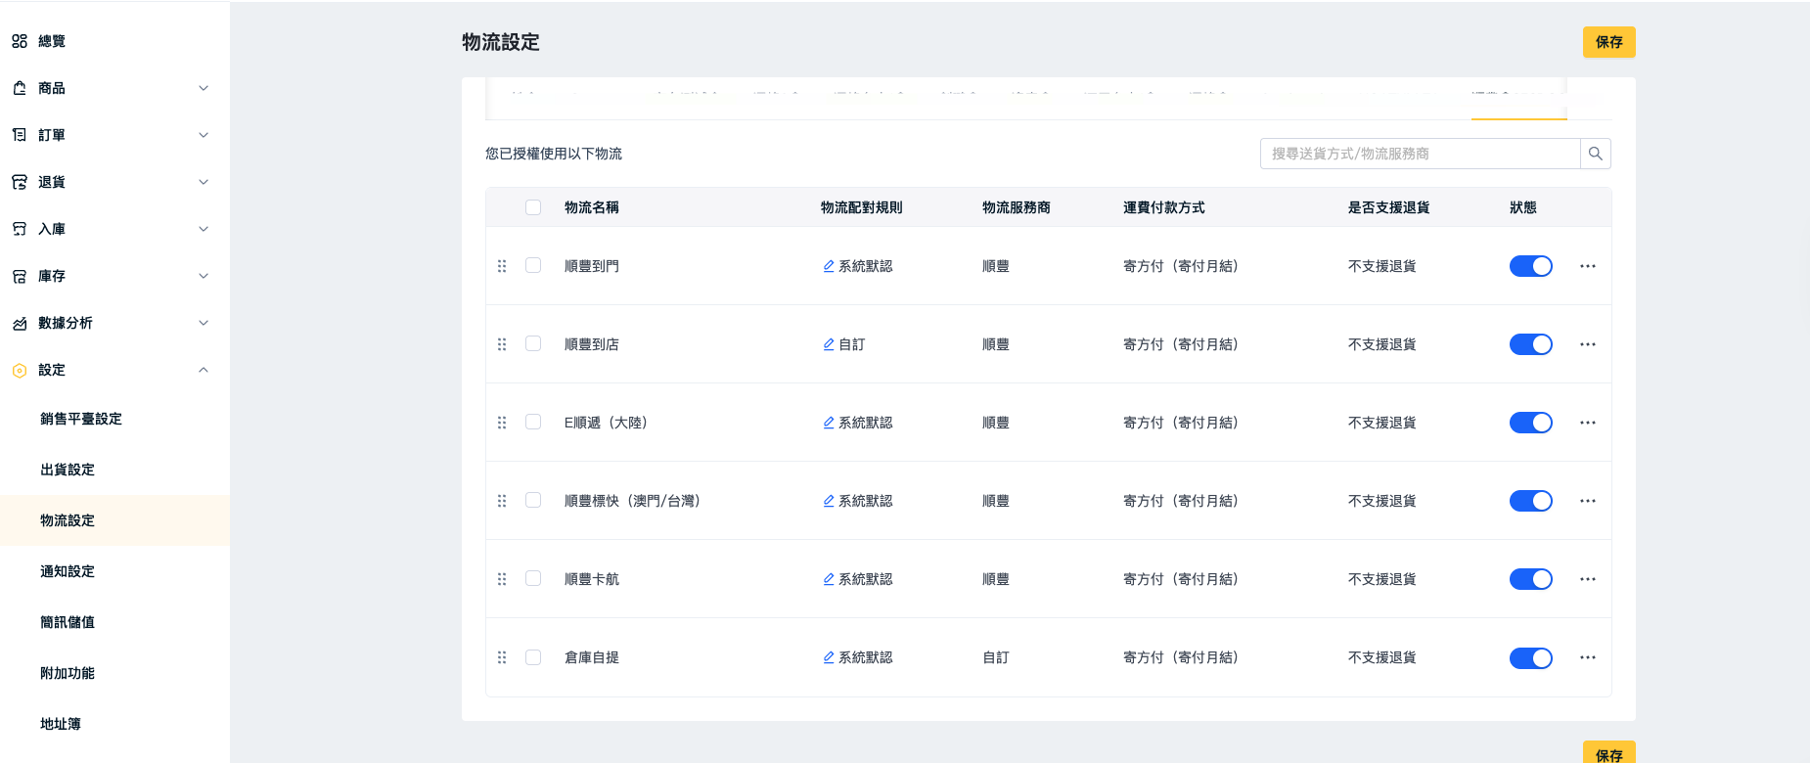
Task: Click 系統默認 rule link for 順豐卡航
Action: pyautogui.click(x=865, y=579)
